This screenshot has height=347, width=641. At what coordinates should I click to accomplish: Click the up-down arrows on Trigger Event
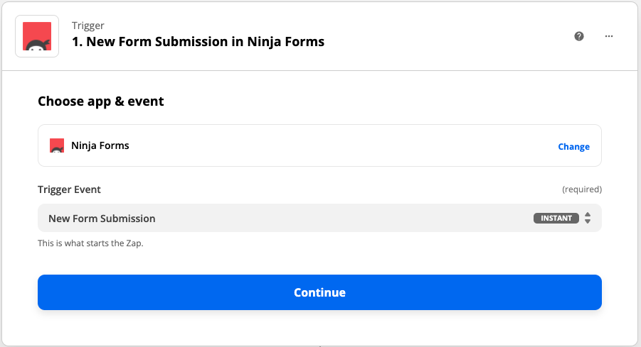coord(588,218)
